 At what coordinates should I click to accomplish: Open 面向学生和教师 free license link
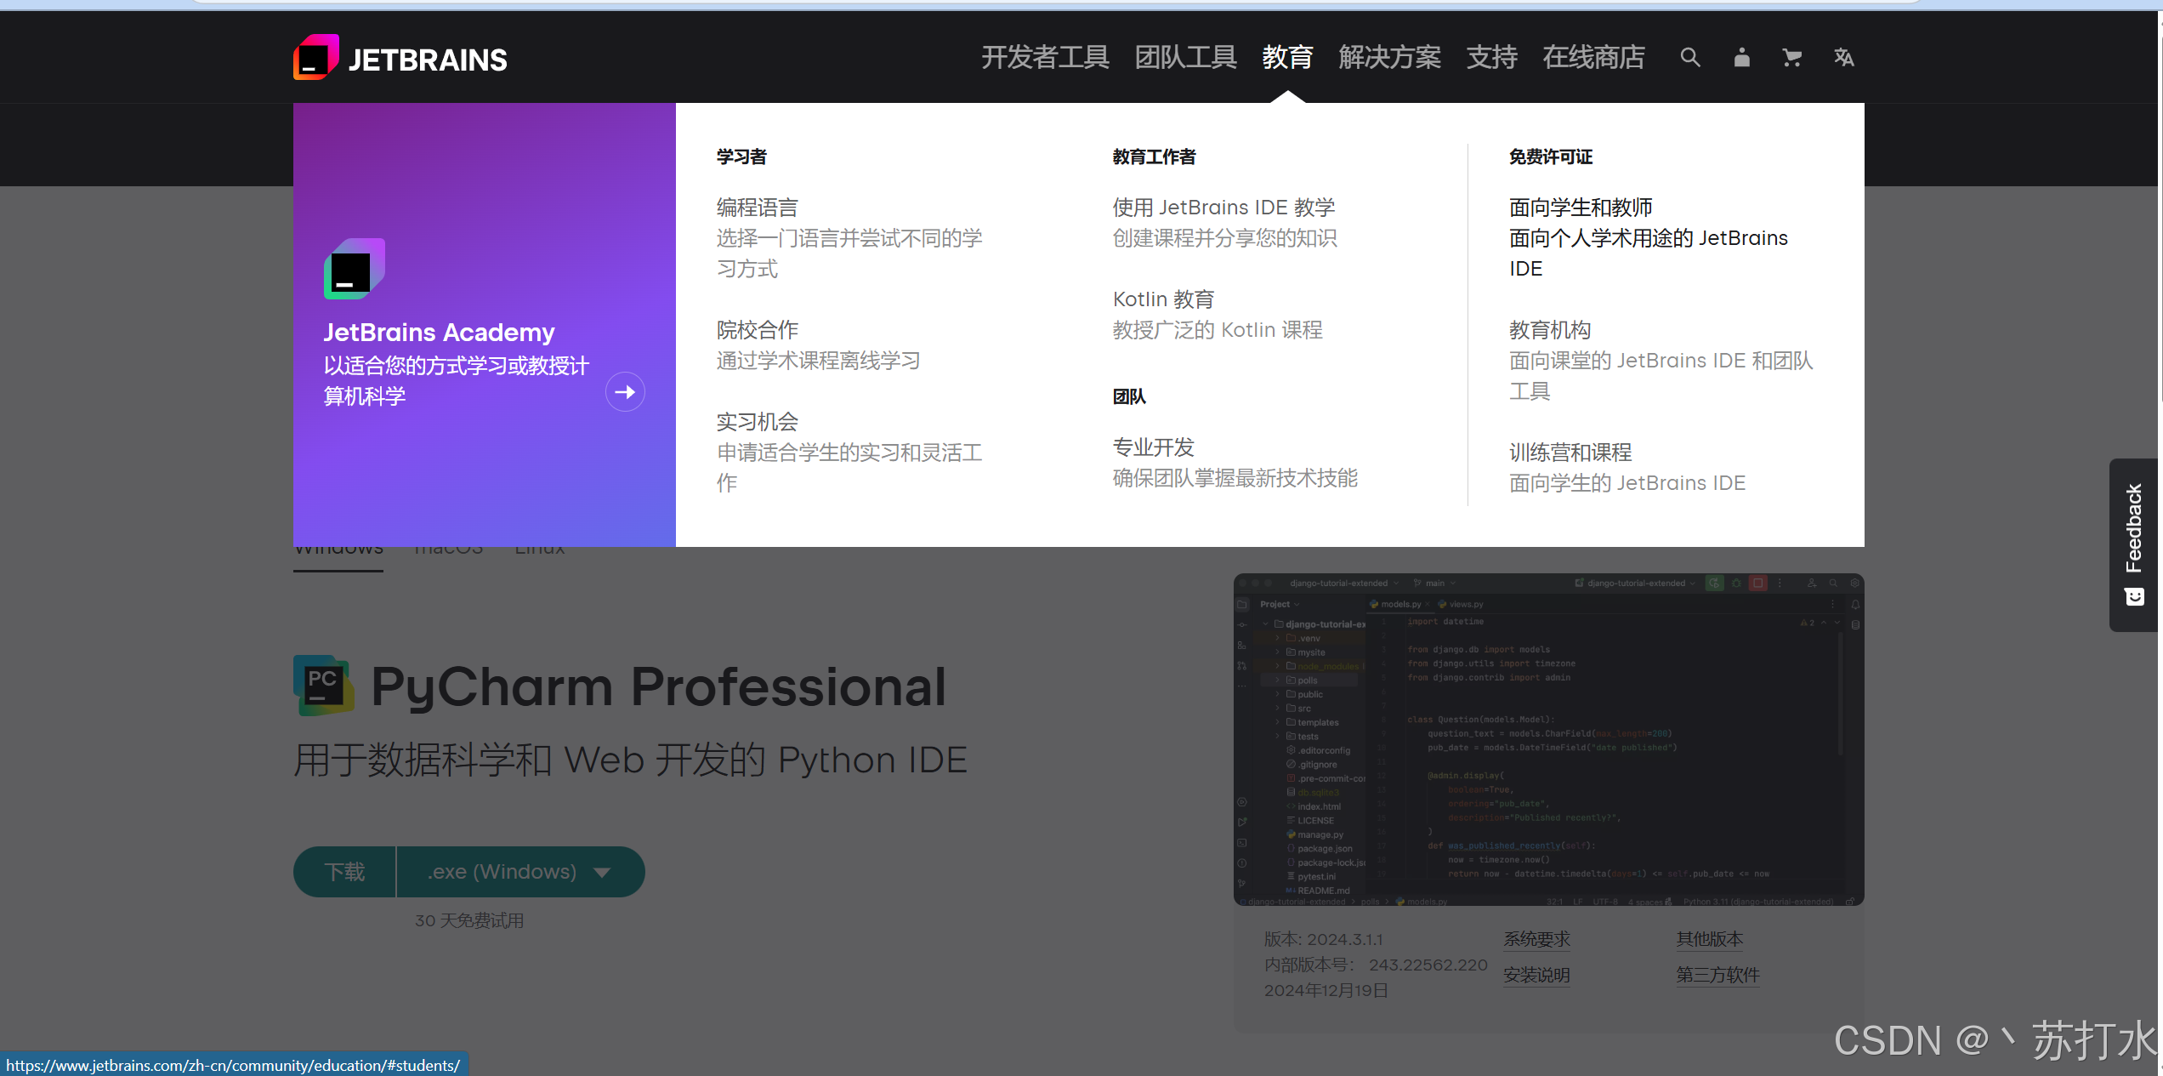pos(1581,208)
